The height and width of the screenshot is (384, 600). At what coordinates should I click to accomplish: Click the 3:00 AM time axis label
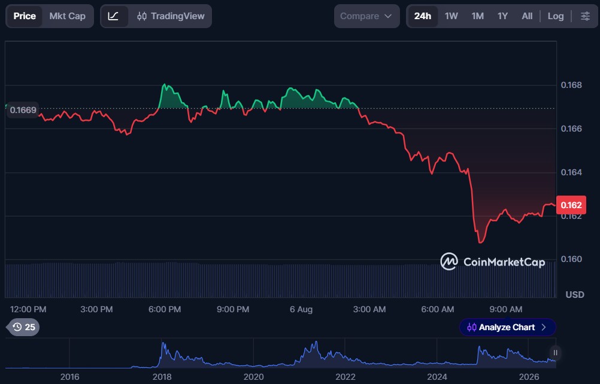[369, 309]
